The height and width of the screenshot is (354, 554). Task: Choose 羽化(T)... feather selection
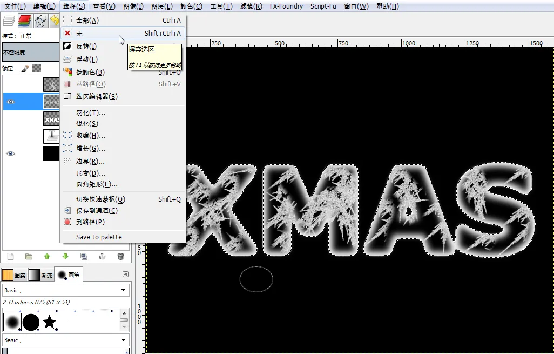[123, 113]
